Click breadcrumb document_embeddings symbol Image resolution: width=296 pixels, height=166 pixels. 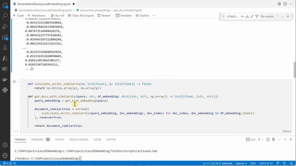pyautogui.click(x=109, y=10)
